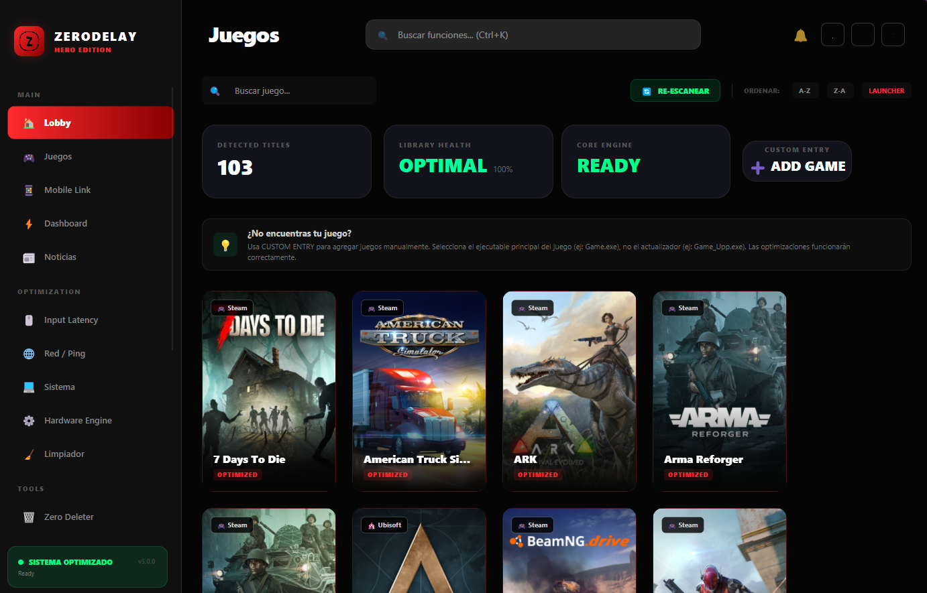Open the 7 Days To Die game card
Viewport: 927px width, 593px height.
pyautogui.click(x=269, y=391)
